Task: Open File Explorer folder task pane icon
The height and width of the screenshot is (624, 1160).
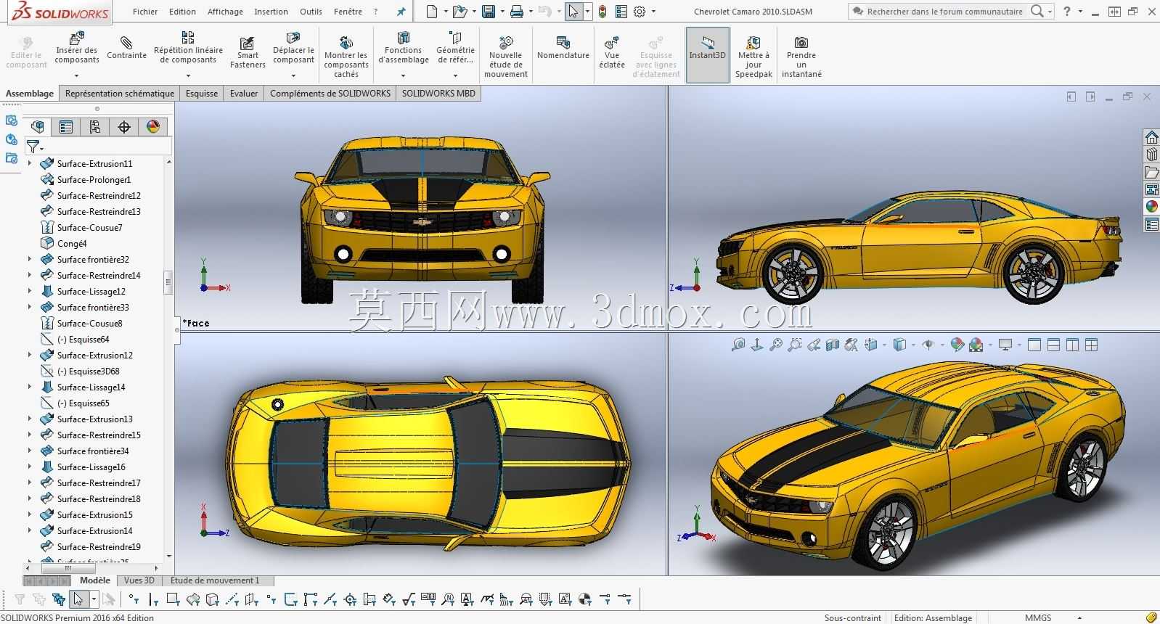Action: (x=1151, y=172)
